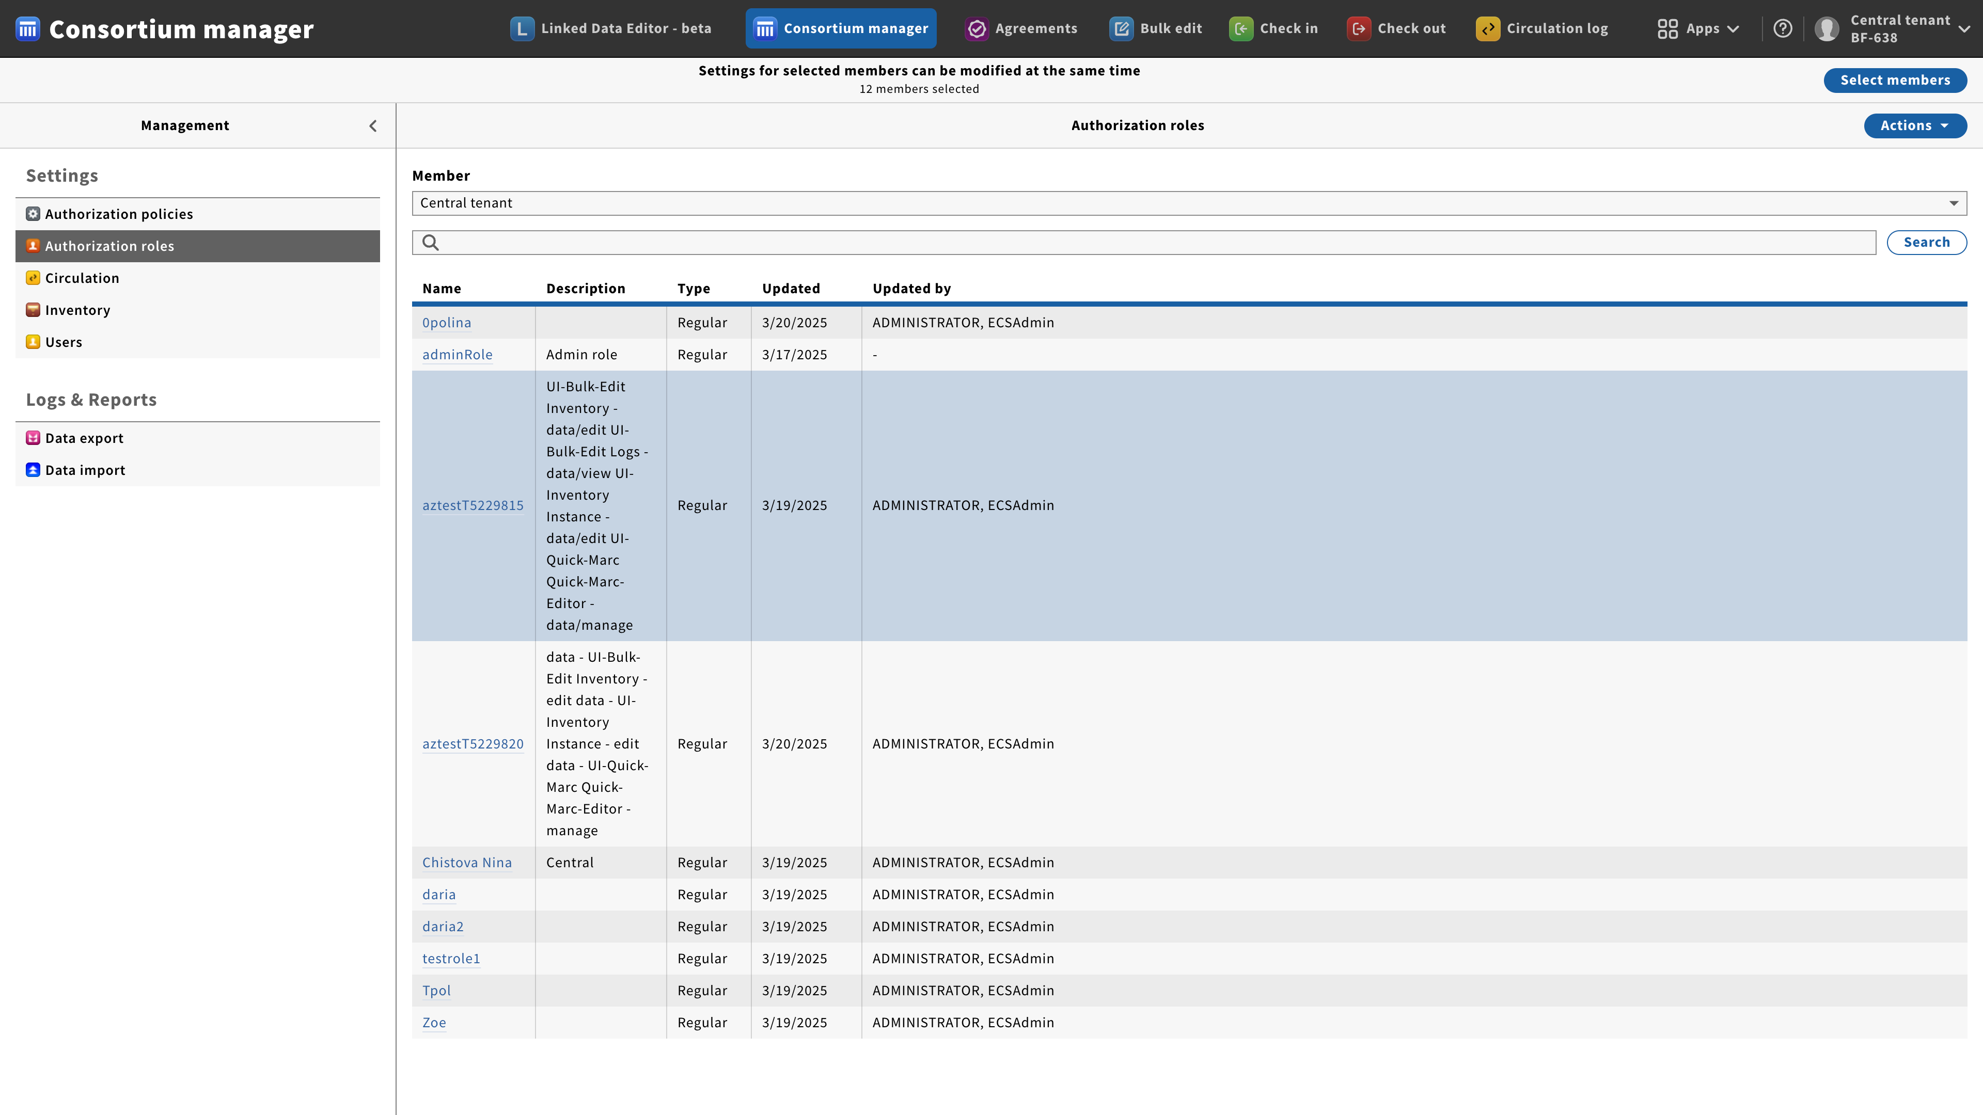This screenshot has height=1115, width=1983.
Task: Open Data export under Logs & Reports
Action: click(x=198, y=438)
